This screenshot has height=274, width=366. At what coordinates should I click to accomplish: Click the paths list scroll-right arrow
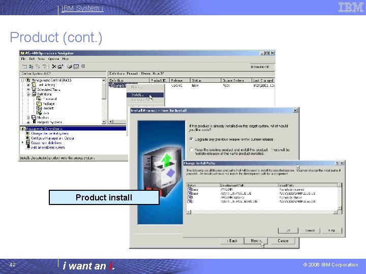(x=335, y=212)
